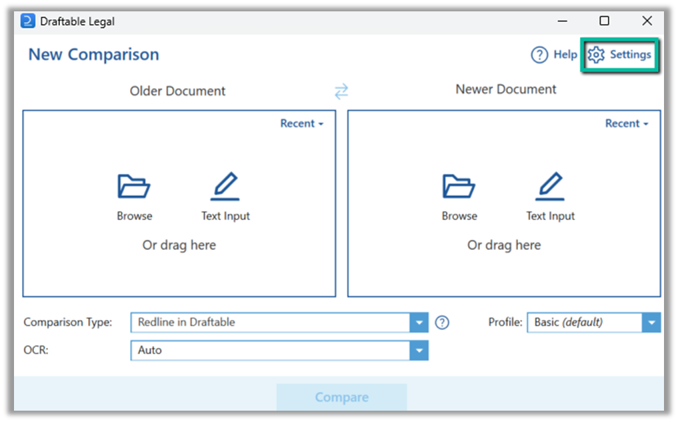Screen dimensions: 678x422
Task: Click the Help text link
Action: pos(565,55)
